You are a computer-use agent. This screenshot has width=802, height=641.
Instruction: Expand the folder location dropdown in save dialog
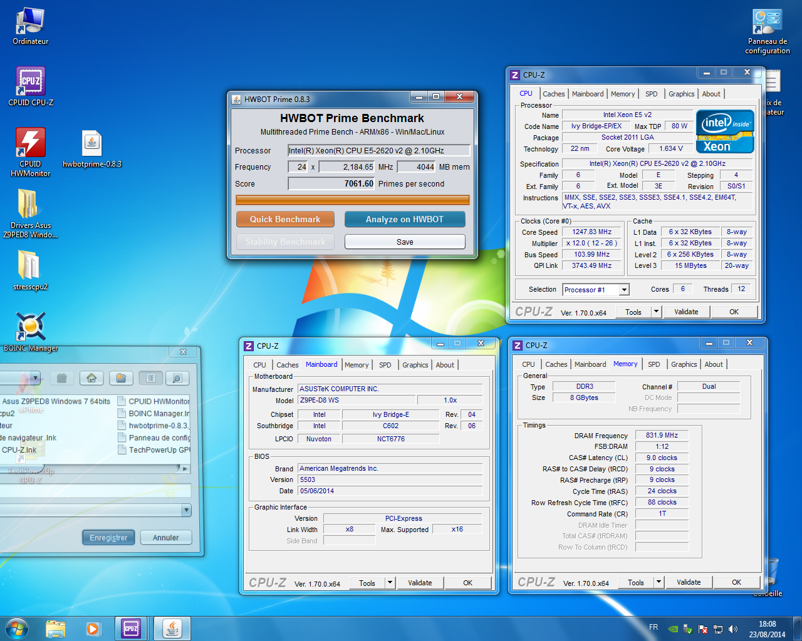[35, 378]
